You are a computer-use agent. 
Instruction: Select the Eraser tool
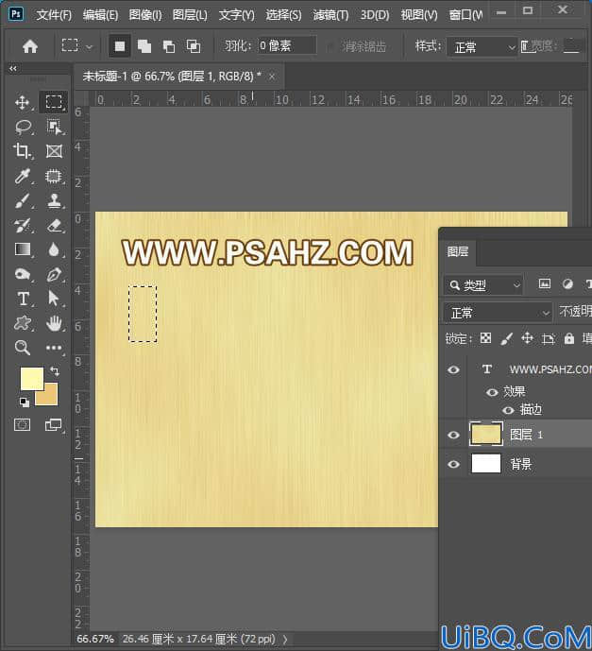tap(55, 226)
